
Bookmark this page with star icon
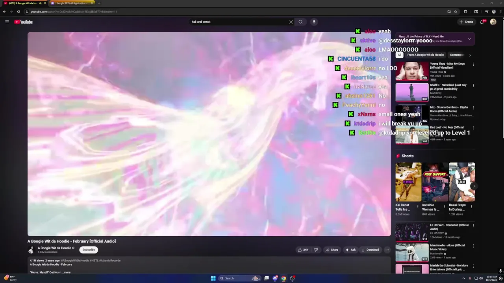click(x=456, y=12)
